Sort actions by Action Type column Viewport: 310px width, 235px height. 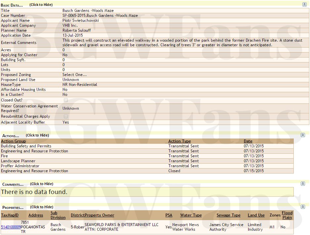point(180,141)
